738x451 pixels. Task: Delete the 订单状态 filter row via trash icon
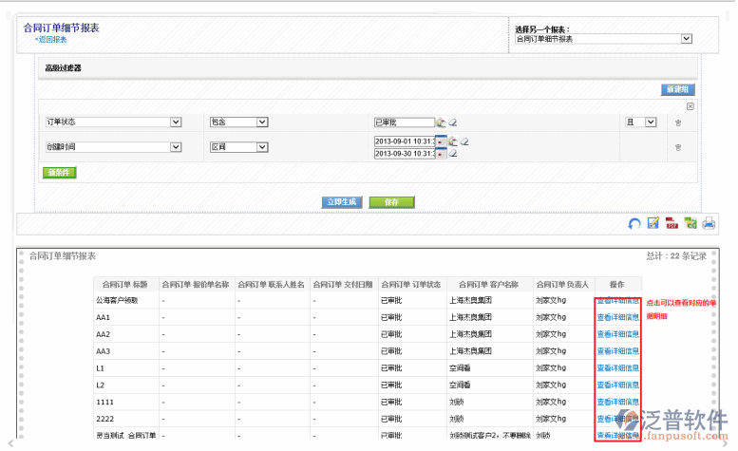677,122
